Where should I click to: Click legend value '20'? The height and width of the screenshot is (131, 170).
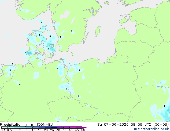tap(46, 130)
